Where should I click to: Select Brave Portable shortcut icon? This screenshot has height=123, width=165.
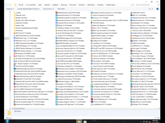(92, 28)
